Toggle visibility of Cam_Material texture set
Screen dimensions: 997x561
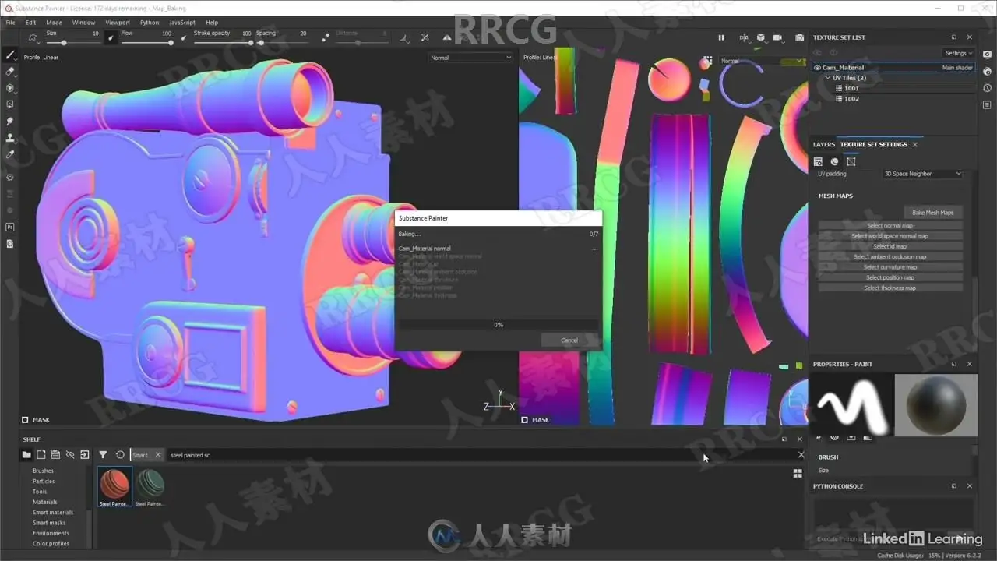coord(817,68)
